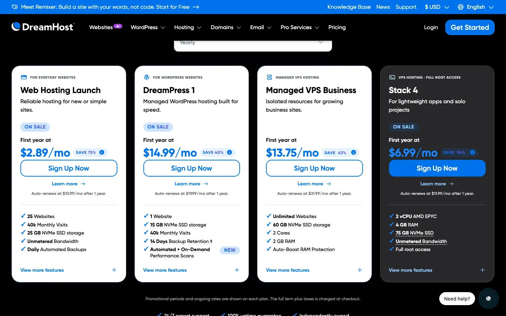This screenshot has height=316, width=506.
Task: Open the English language selector
Action: [x=476, y=7]
